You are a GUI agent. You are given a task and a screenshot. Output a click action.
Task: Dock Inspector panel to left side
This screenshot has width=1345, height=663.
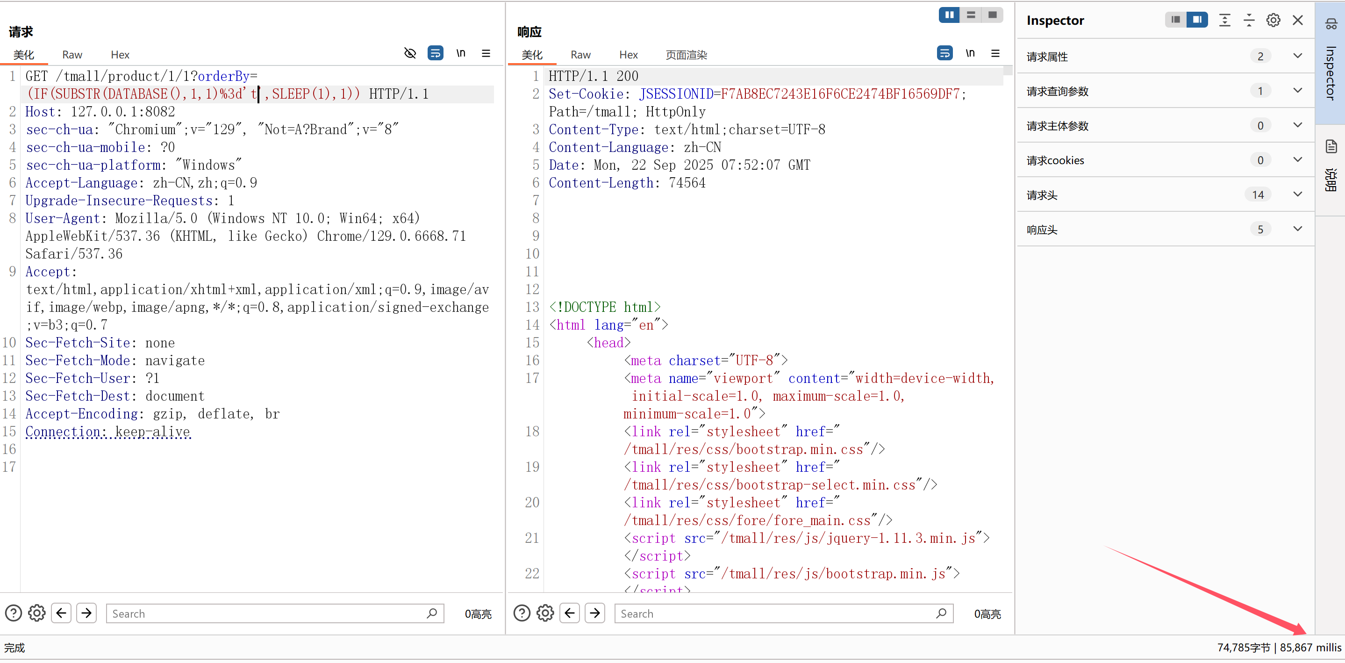[x=1175, y=20]
